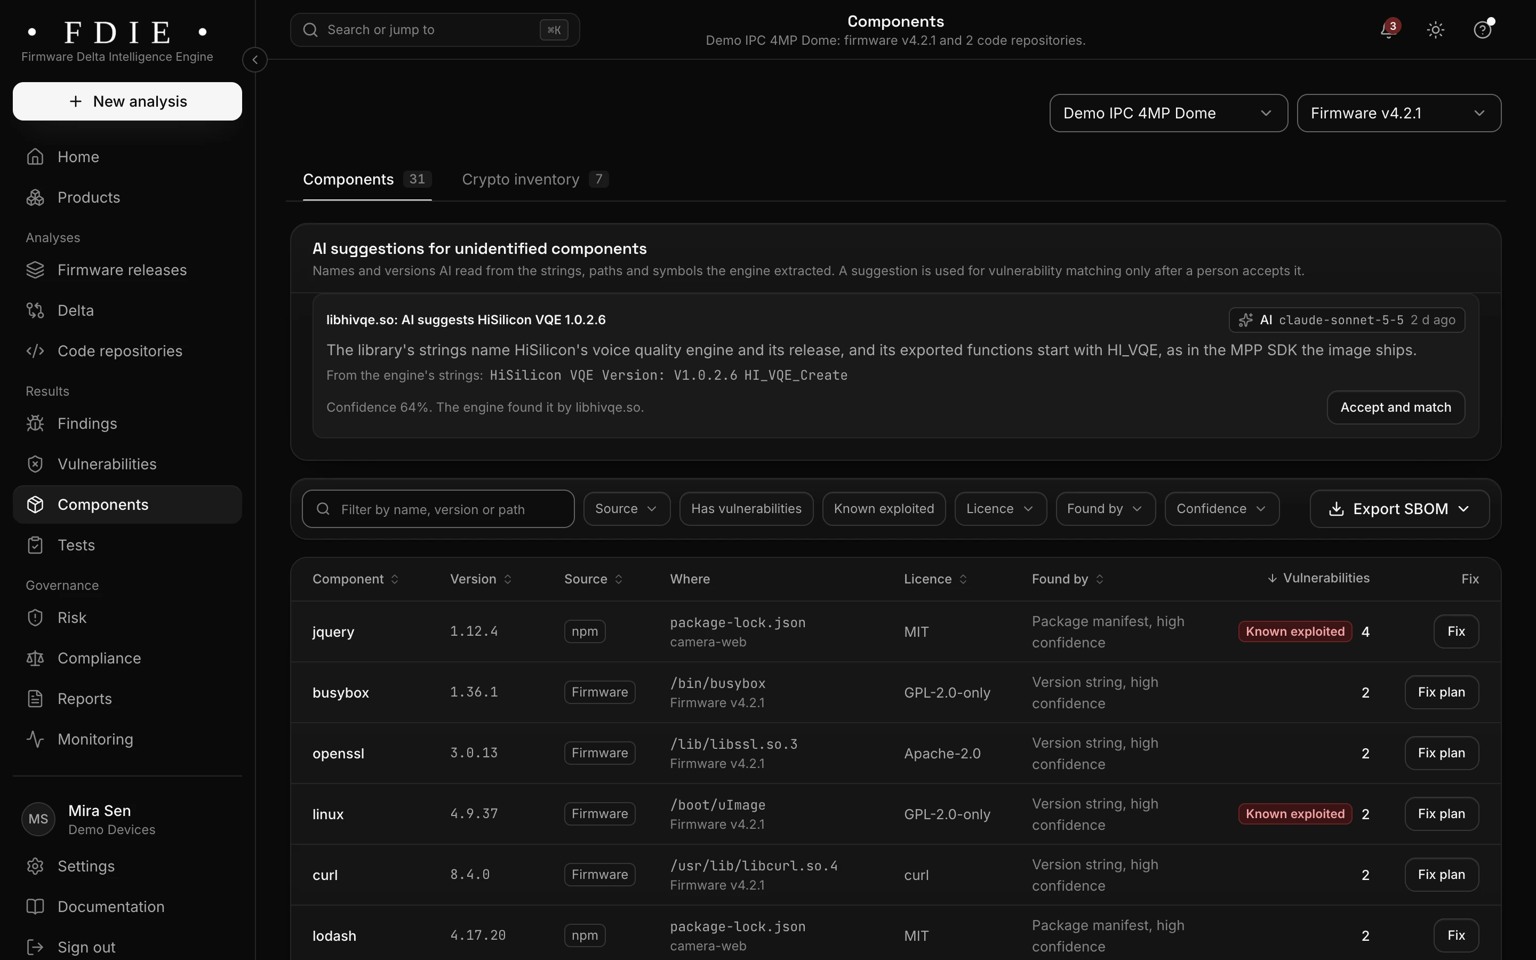1536x960 pixels.
Task: Switch to the Crypto inventory tab
Action: pos(535,180)
